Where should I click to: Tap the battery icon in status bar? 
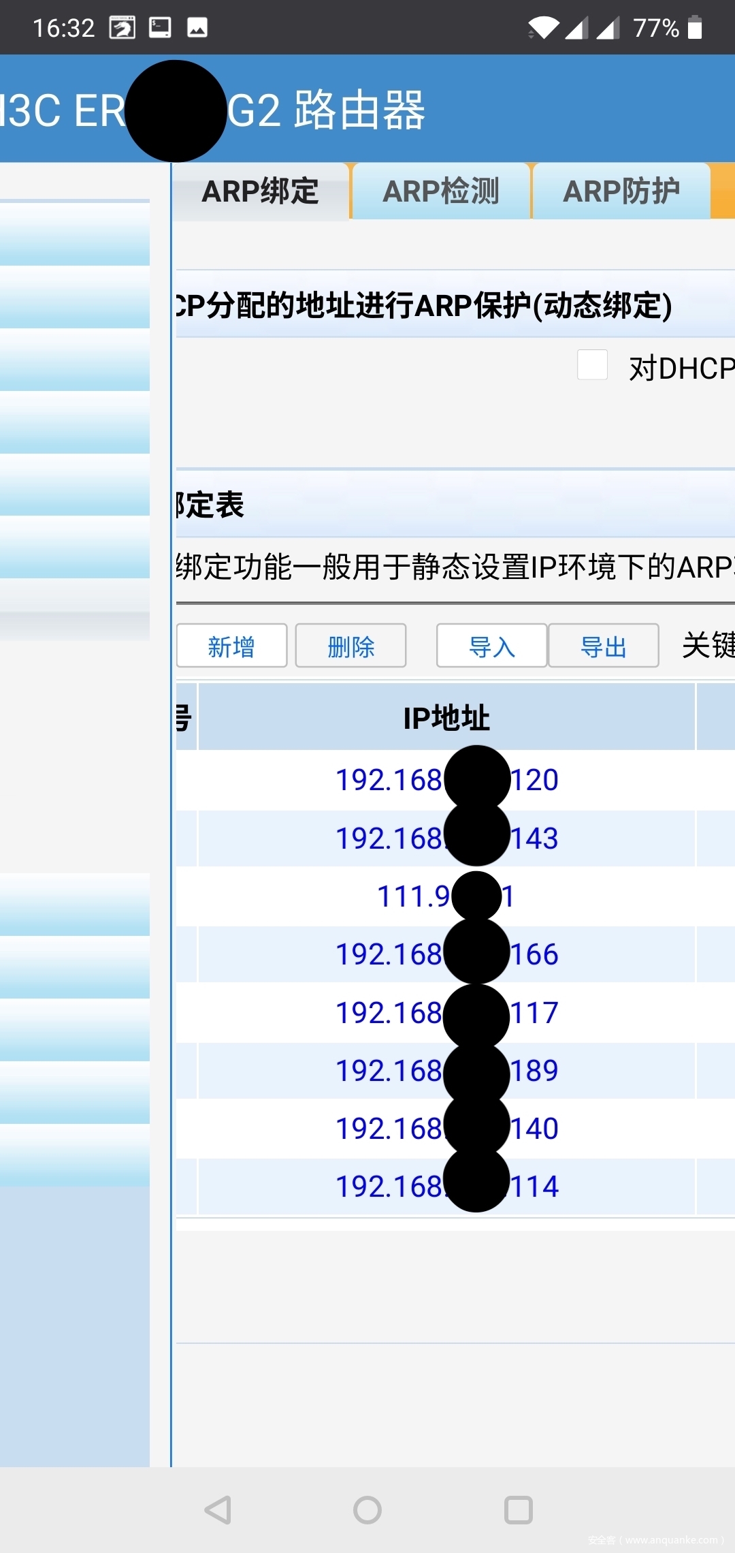695,28
